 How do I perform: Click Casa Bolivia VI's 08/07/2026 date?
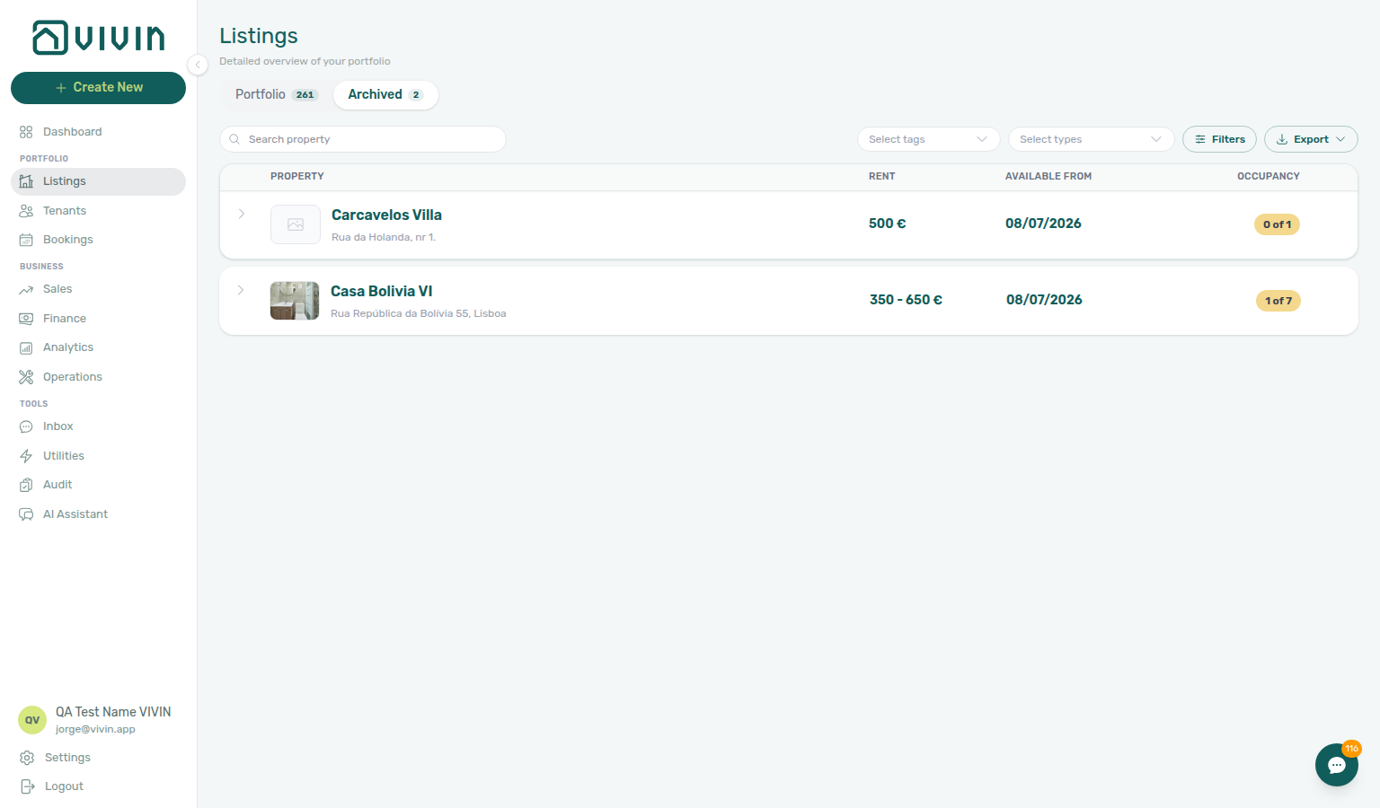coord(1044,300)
